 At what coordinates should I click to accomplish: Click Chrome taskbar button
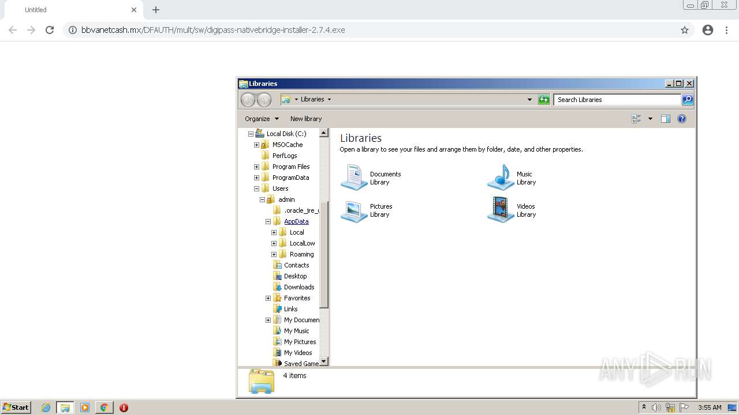click(x=104, y=408)
